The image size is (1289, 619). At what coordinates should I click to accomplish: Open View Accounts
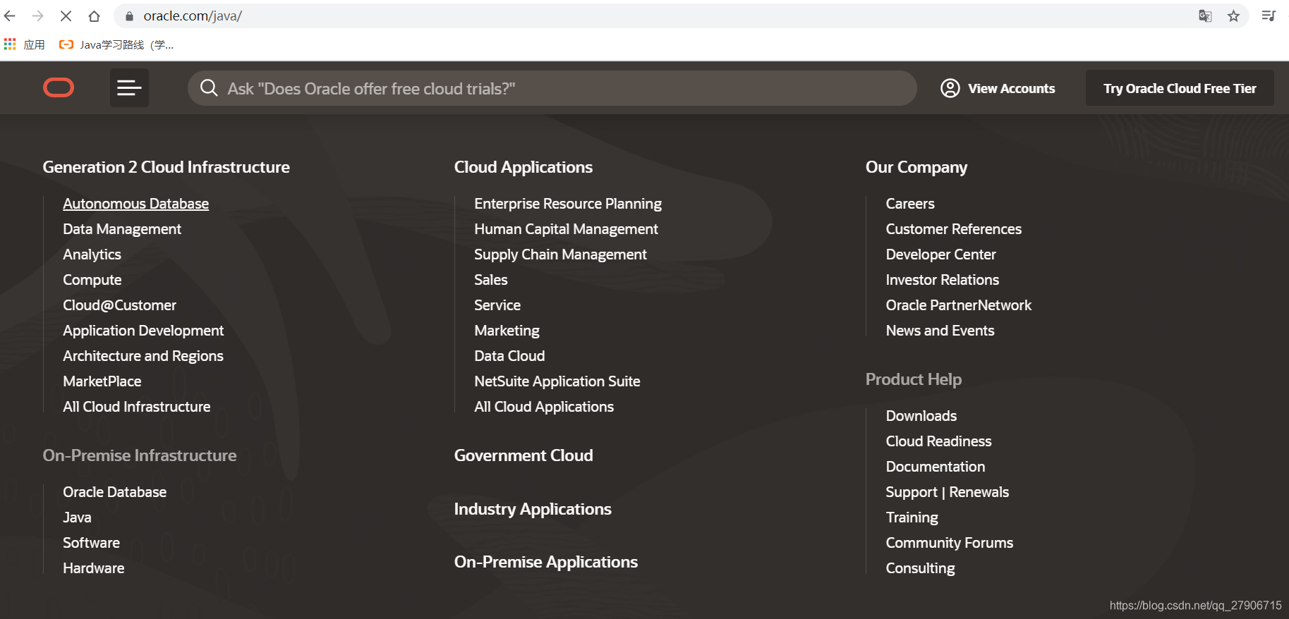point(998,88)
